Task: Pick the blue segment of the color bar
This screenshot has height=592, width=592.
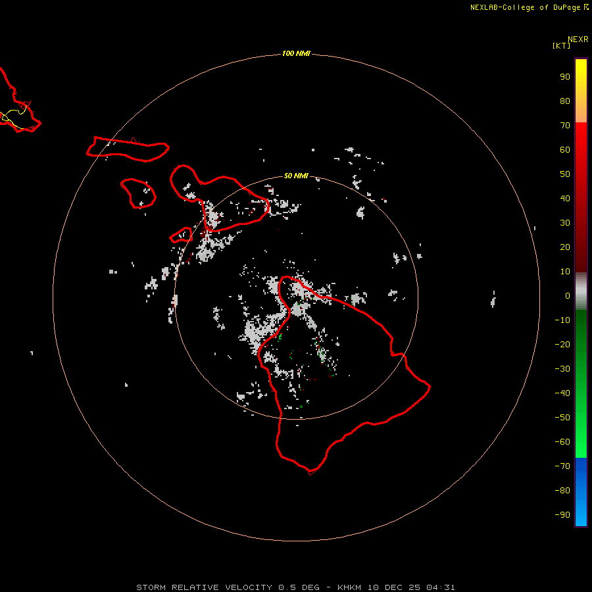Action: pyautogui.click(x=581, y=492)
